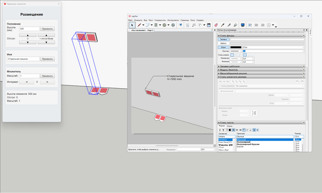Click the monitor Presentation icon

point(242,25)
